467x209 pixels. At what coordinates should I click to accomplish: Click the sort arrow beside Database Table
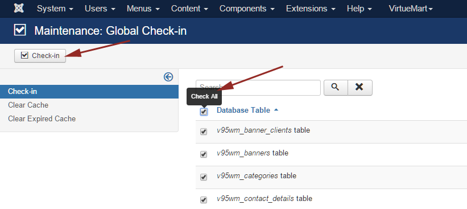(276, 110)
